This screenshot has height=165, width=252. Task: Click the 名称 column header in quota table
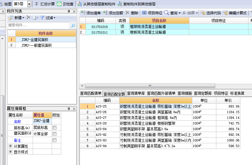[156, 100]
